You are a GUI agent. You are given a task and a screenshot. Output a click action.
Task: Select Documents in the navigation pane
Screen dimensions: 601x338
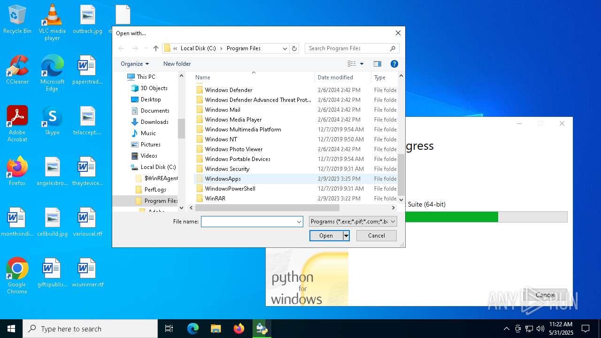(x=155, y=111)
